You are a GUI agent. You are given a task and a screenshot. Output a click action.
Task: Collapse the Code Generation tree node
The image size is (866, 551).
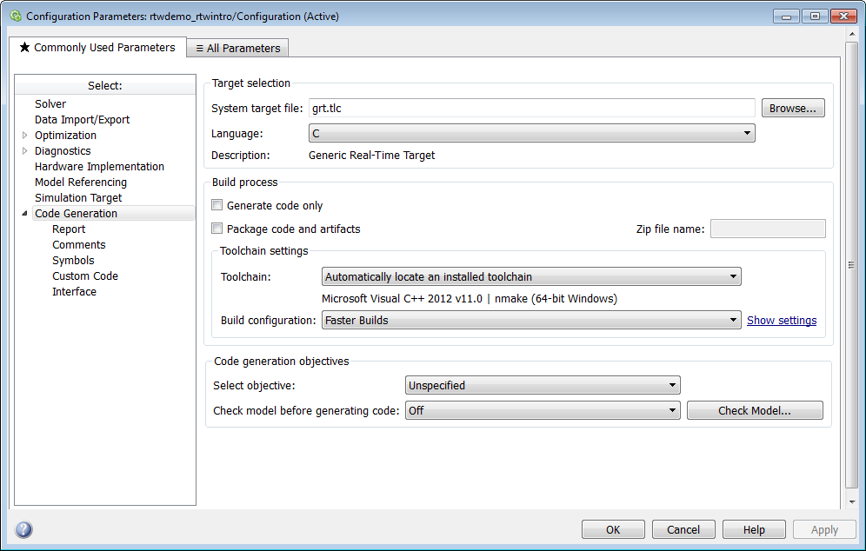click(x=24, y=214)
